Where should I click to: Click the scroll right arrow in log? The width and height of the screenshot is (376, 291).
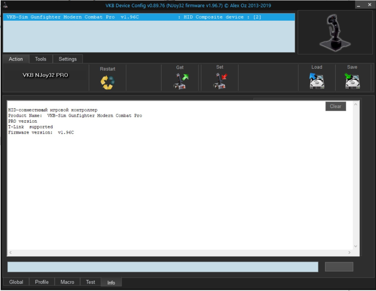coord(349,253)
